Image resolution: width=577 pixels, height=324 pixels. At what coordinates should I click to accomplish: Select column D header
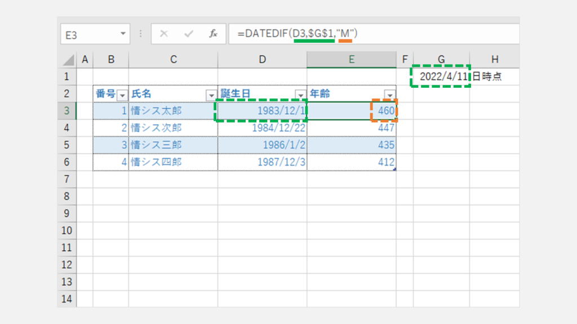[262, 59]
